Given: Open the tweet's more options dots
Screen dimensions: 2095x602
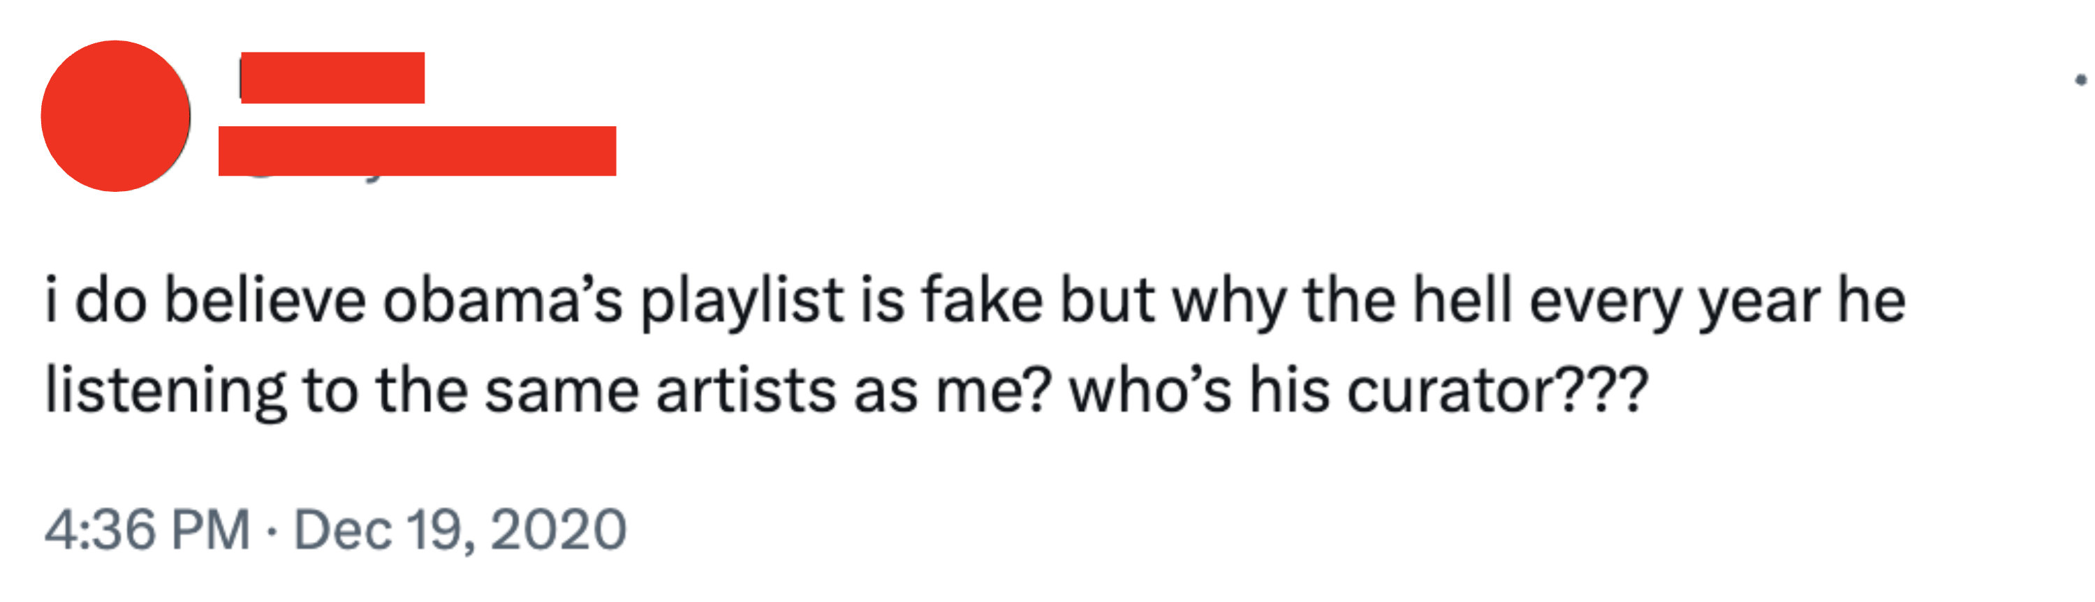Looking at the screenshot, I should tap(2080, 79).
